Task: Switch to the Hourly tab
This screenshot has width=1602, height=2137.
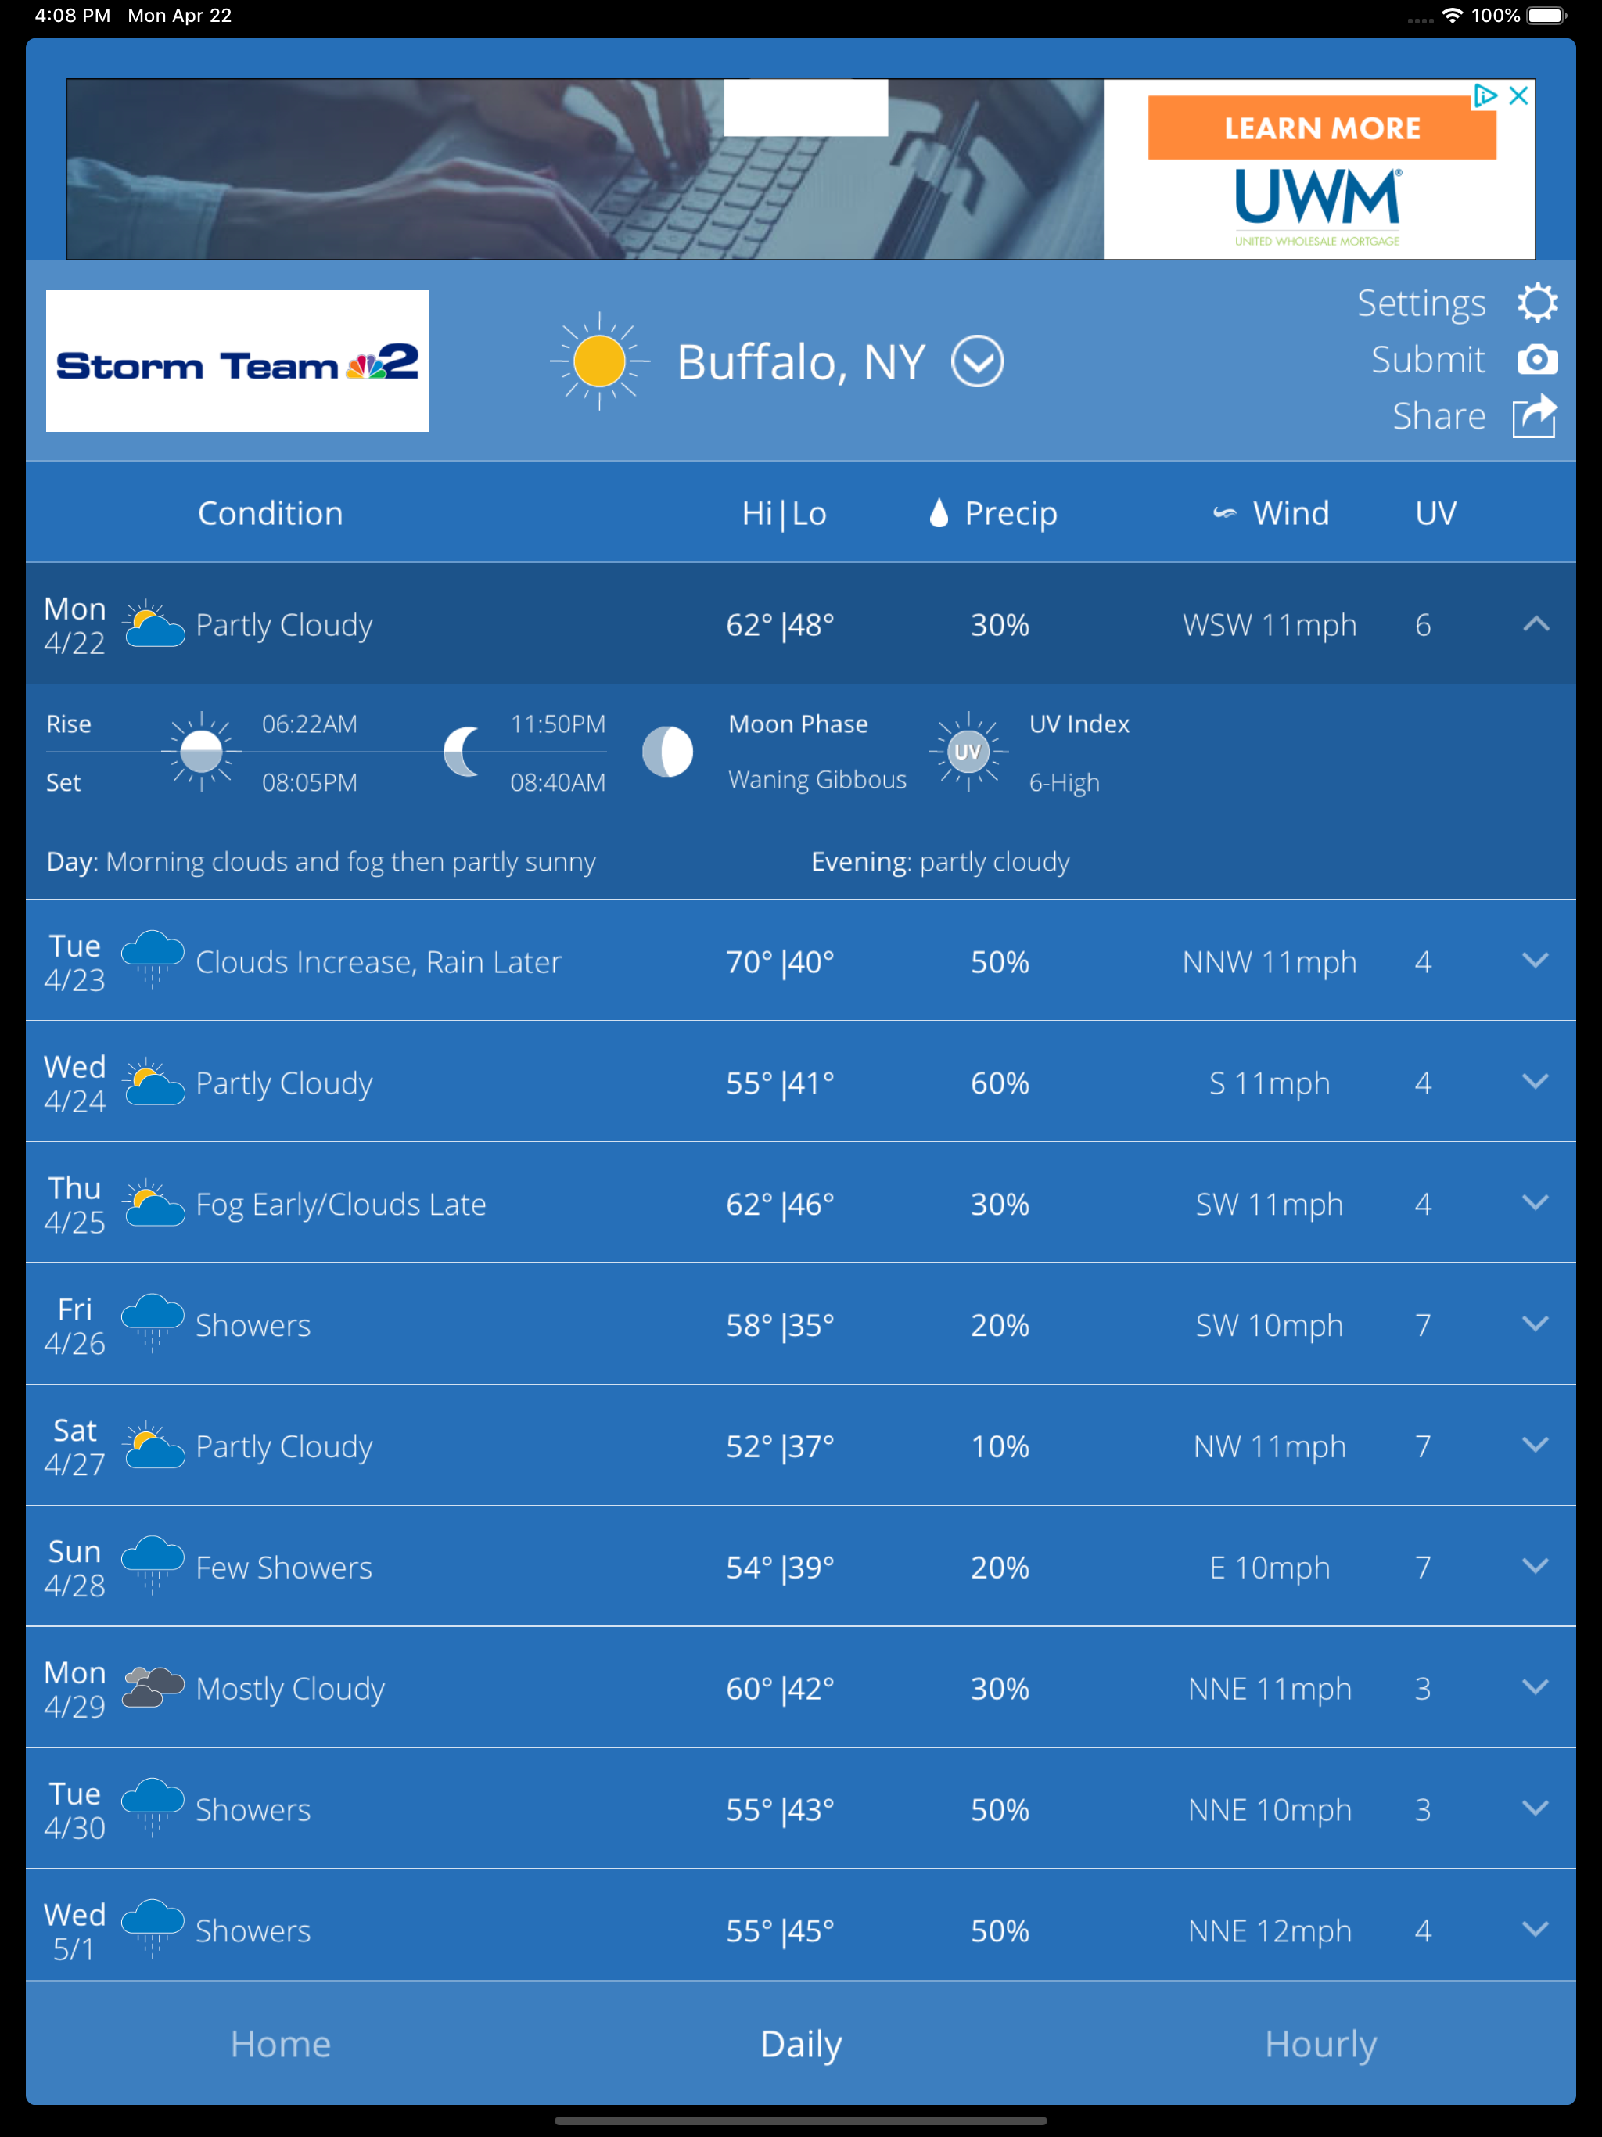Action: click(1320, 2044)
